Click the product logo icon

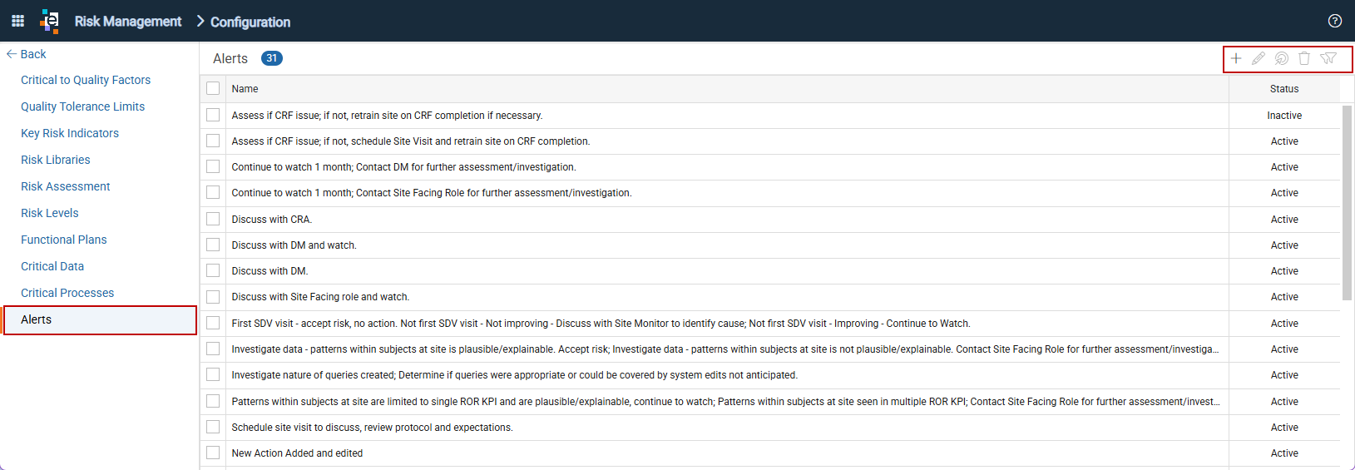coord(50,21)
